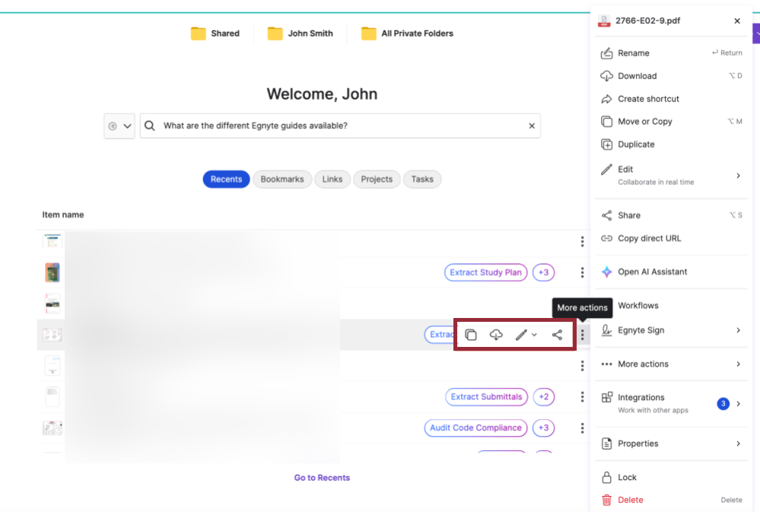Open three-dot menu on the first recent item
This screenshot has width=760, height=512.
point(582,241)
